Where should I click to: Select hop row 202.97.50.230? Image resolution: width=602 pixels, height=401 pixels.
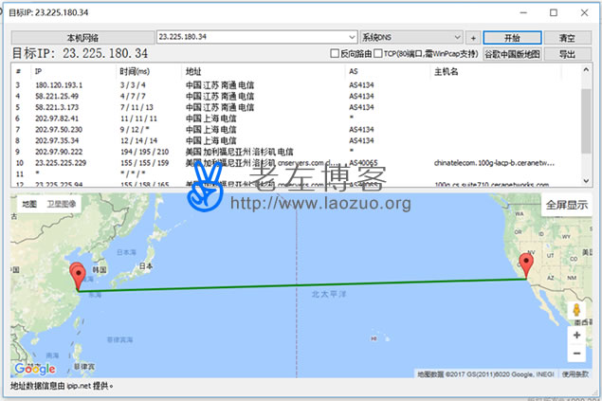click(x=296, y=130)
